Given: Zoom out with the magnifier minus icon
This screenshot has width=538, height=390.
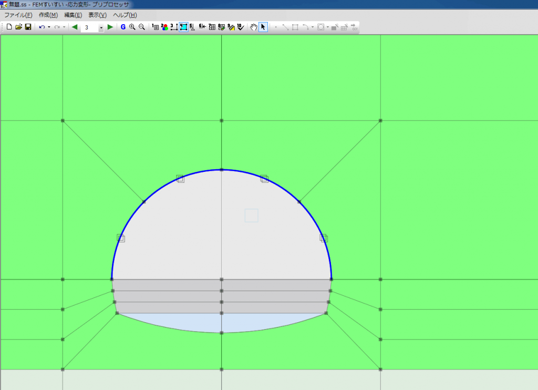Looking at the screenshot, I should [142, 27].
